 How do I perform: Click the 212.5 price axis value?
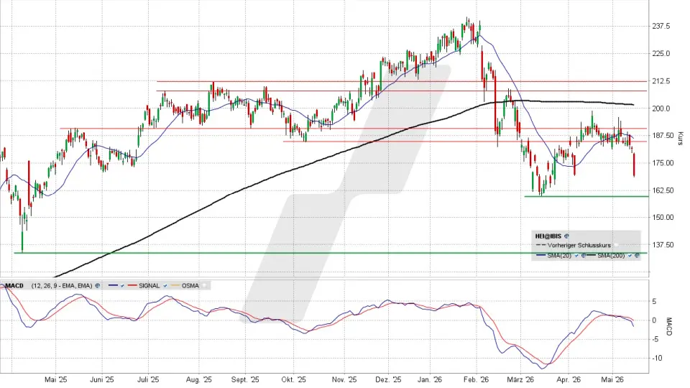tap(661, 81)
